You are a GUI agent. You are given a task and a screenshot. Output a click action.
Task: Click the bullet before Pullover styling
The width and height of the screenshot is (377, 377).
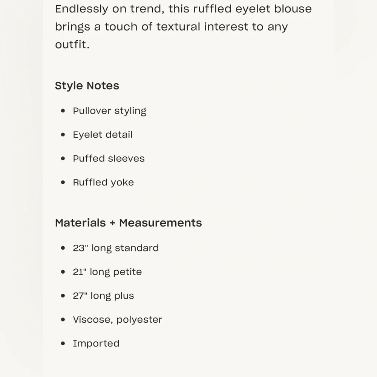click(x=63, y=110)
